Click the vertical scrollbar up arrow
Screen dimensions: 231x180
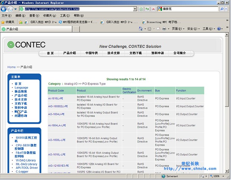(227, 35)
